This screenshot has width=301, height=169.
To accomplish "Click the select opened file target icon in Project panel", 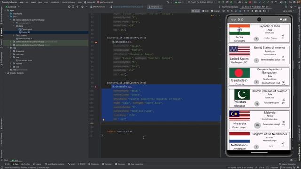I will 69,7.
